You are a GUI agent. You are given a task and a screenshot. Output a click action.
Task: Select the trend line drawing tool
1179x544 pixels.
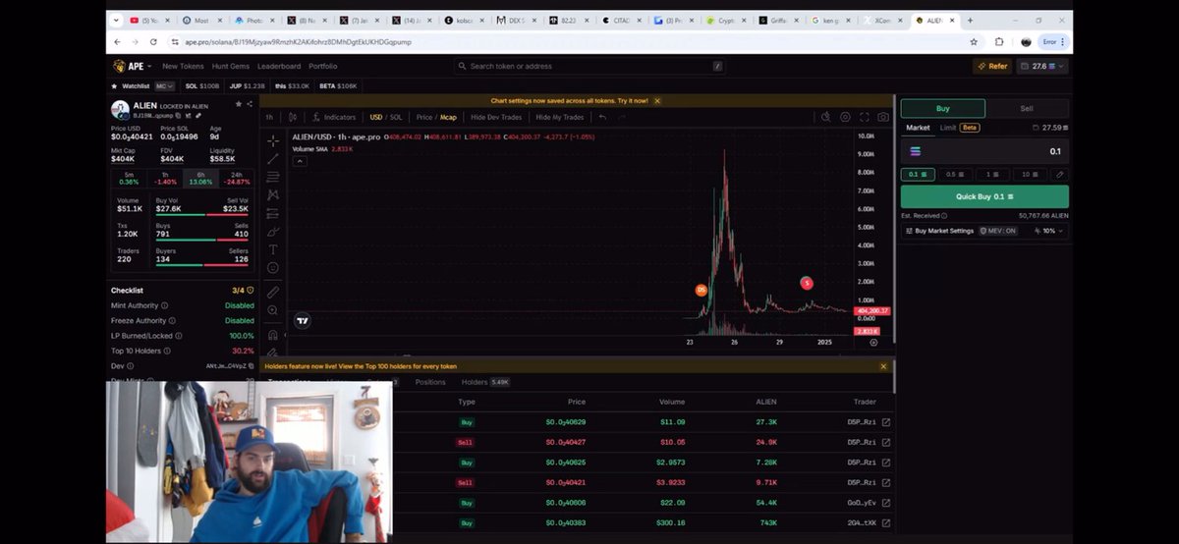click(273, 158)
